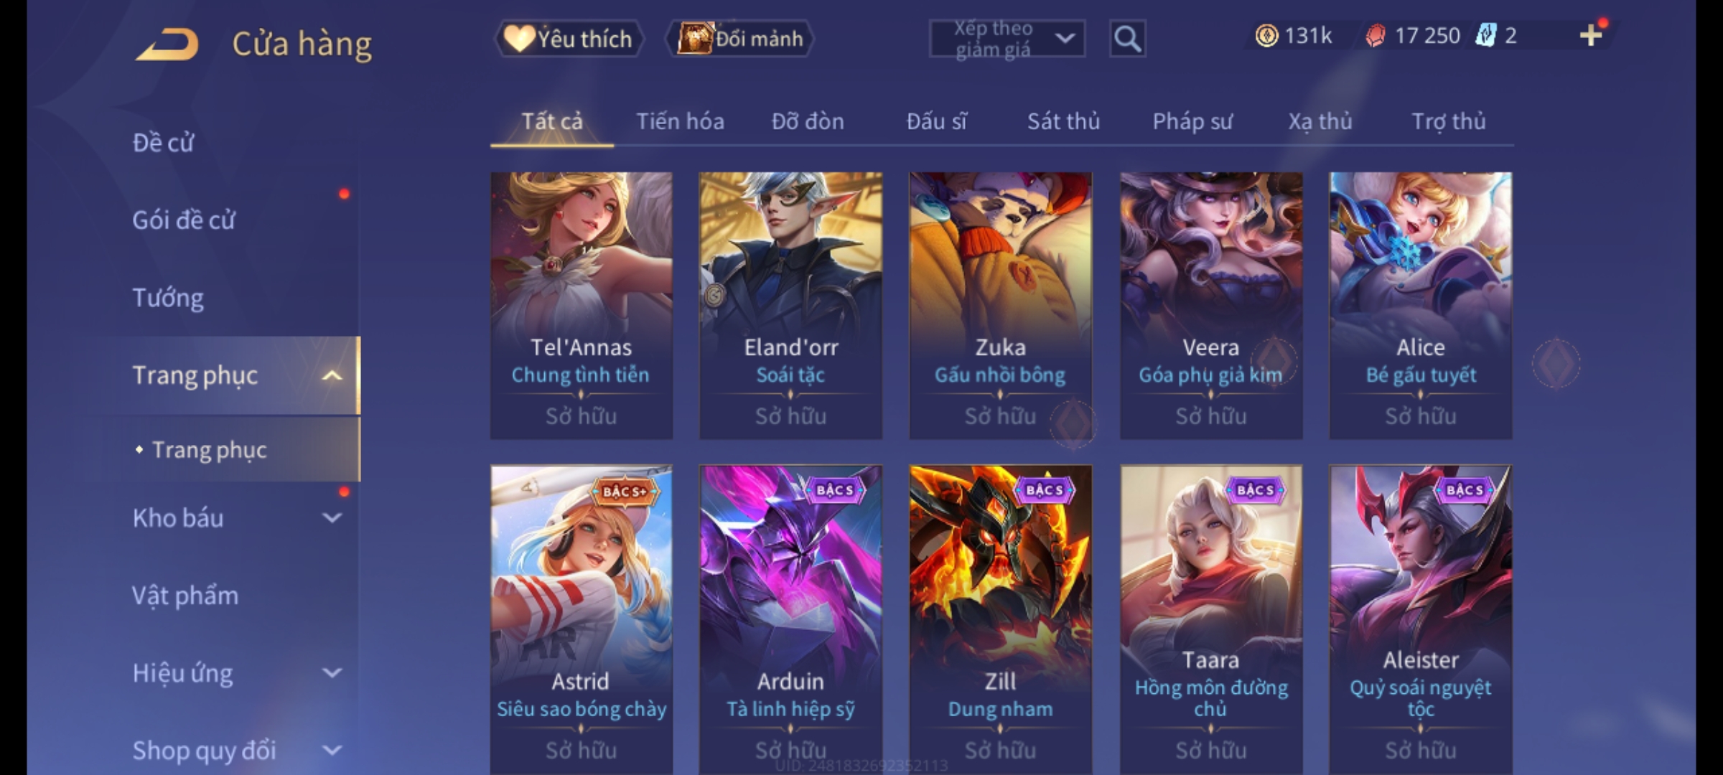Tap the red ruby currency icon
This screenshot has width=1723, height=775.
pyautogui.click(x=1376, y=35)
